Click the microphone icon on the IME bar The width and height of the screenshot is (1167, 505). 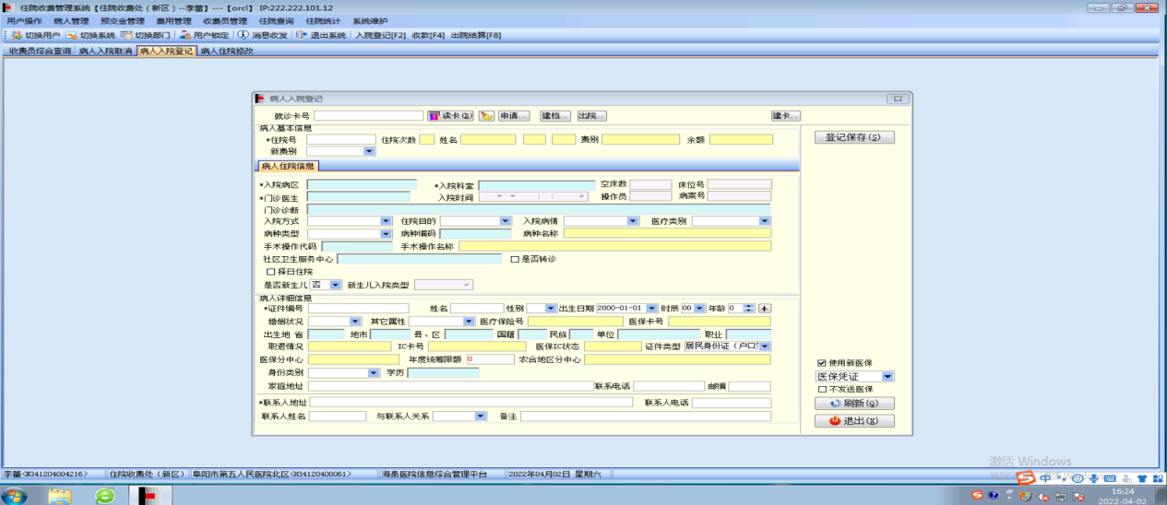[x=1093, y=478]
